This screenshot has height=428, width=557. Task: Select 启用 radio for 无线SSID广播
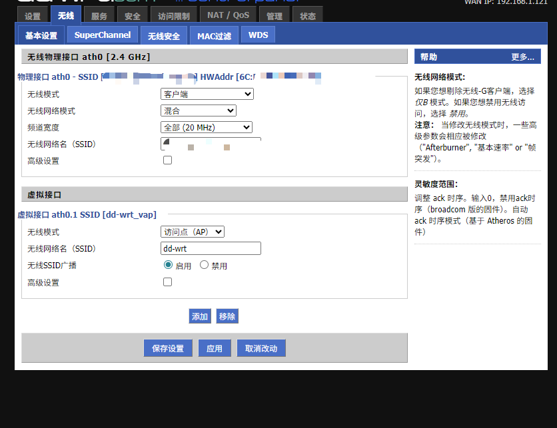(169, 265)
